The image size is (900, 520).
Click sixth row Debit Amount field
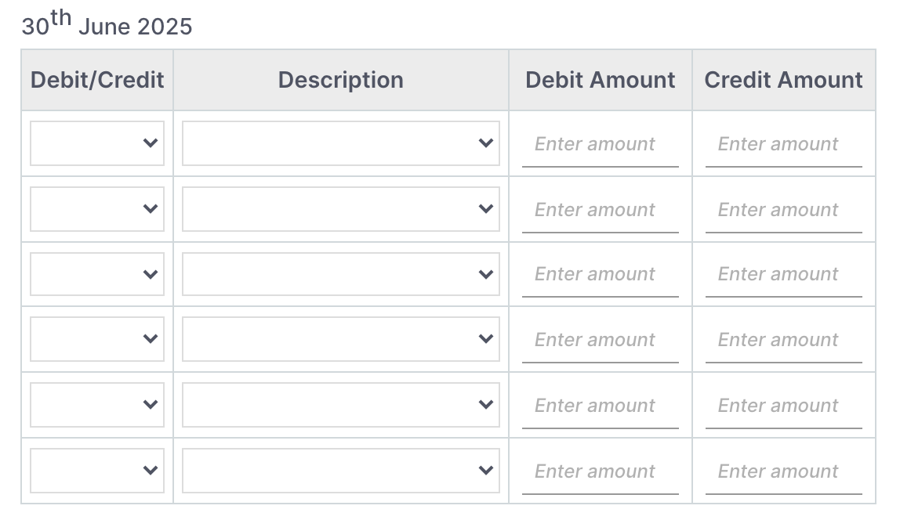(600, 471)
